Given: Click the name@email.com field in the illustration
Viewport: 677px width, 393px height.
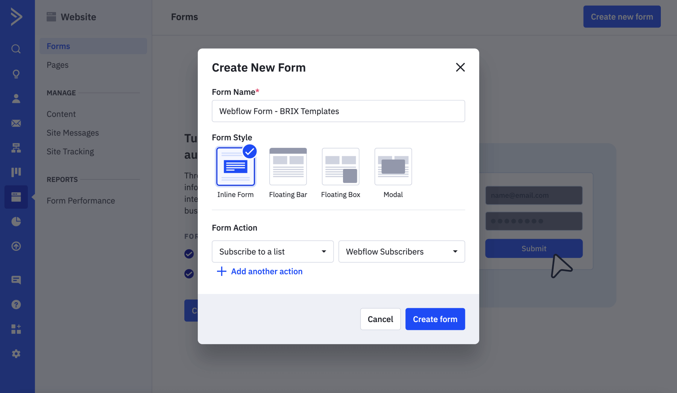Looking at the screenshot, I should coord(534,195).
